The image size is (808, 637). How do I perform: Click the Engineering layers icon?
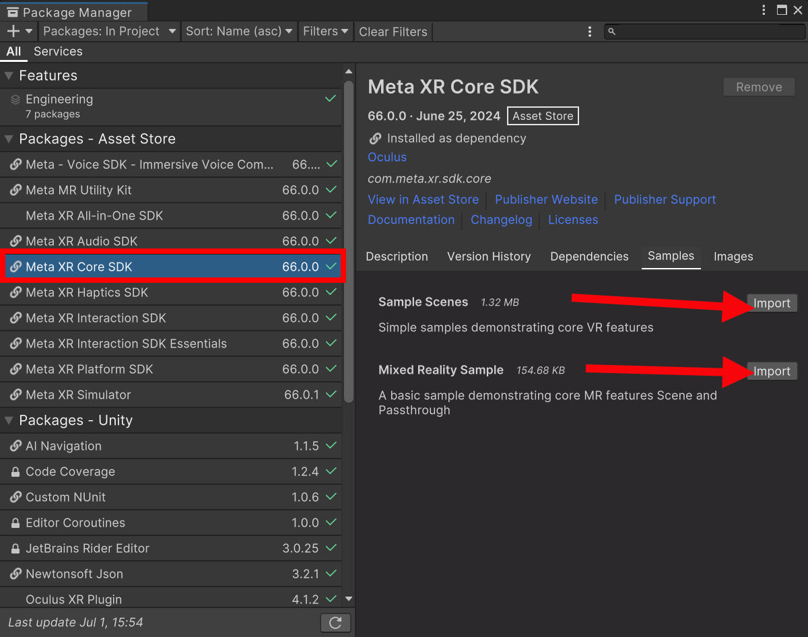pos(15,100)
